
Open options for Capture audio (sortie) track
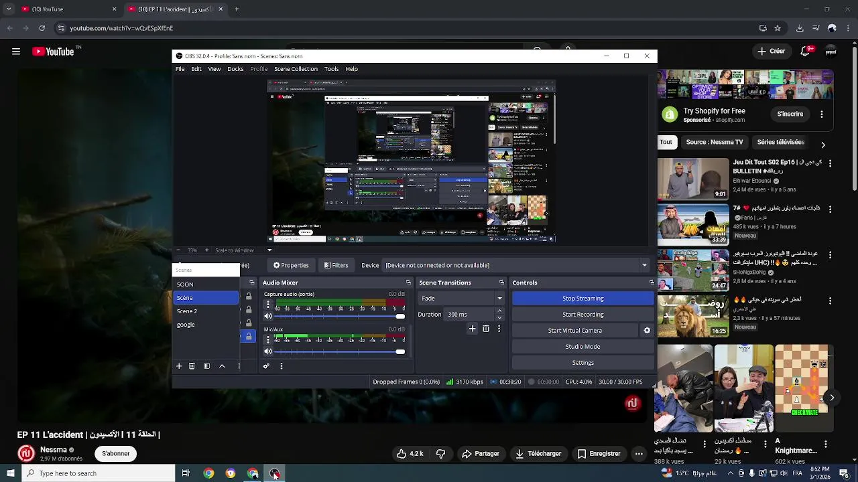pyautogui.click(x=268, y=305)
